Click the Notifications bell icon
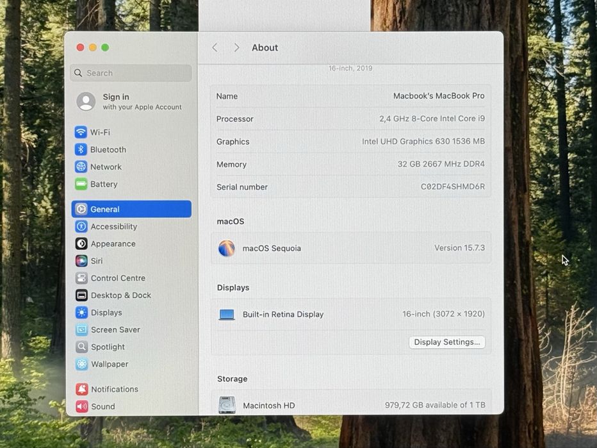This screenshot has width=597, height=448. point(82,389)
